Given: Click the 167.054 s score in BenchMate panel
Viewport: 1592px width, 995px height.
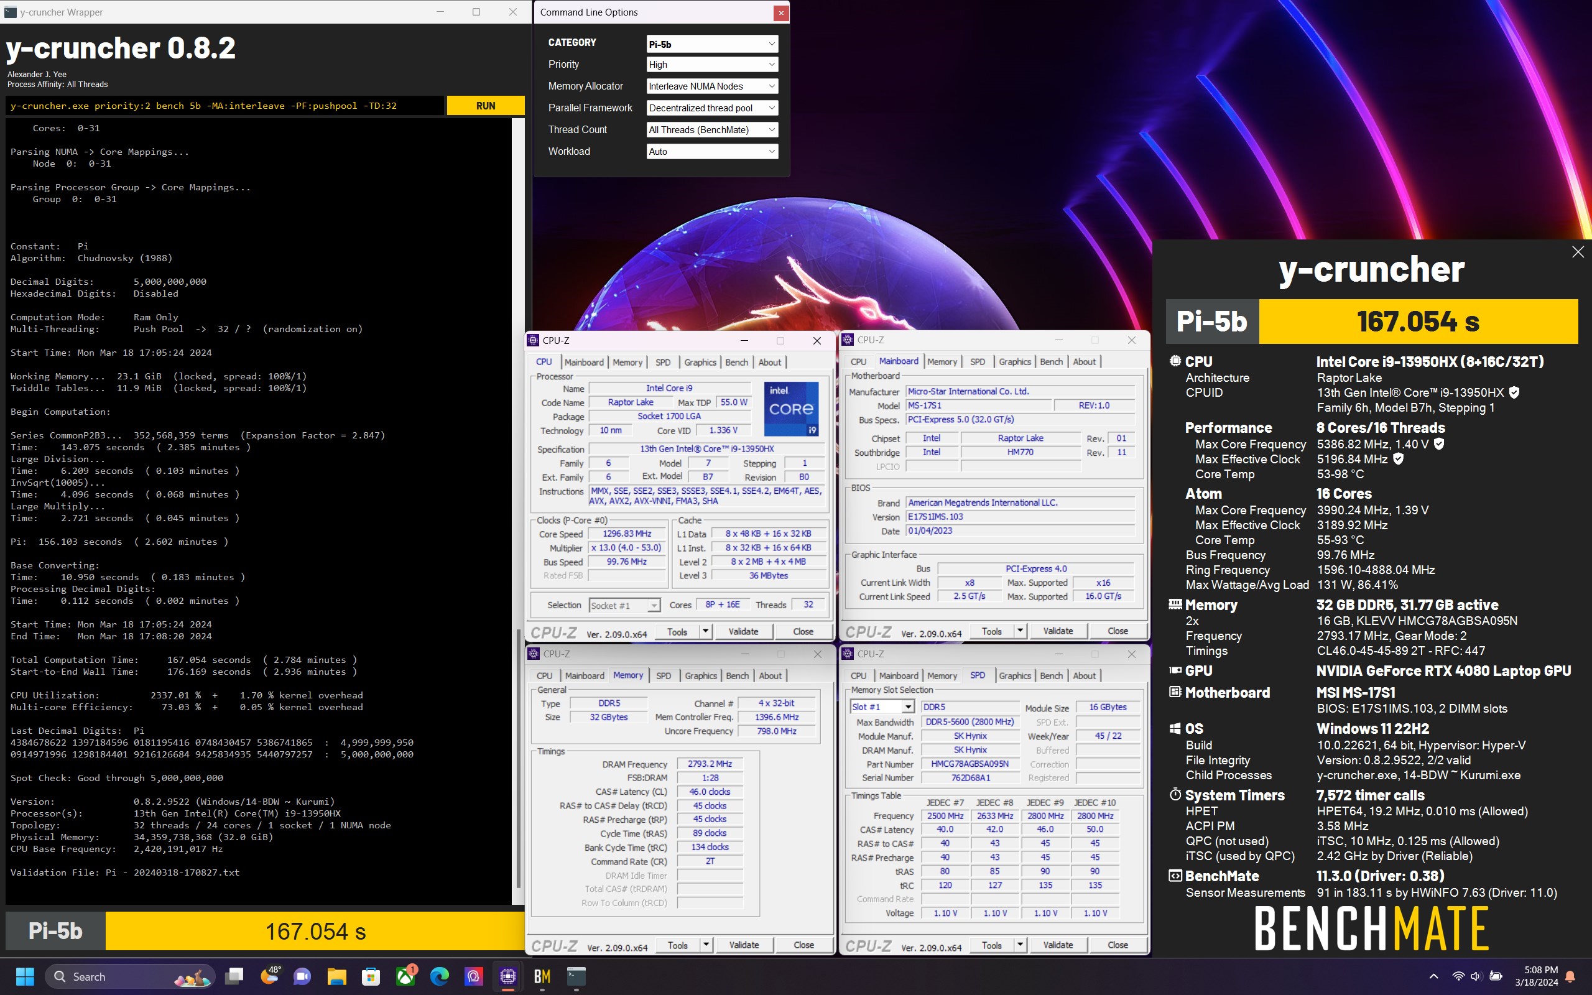Looking at the screenshot, I should click(1418, 322).
